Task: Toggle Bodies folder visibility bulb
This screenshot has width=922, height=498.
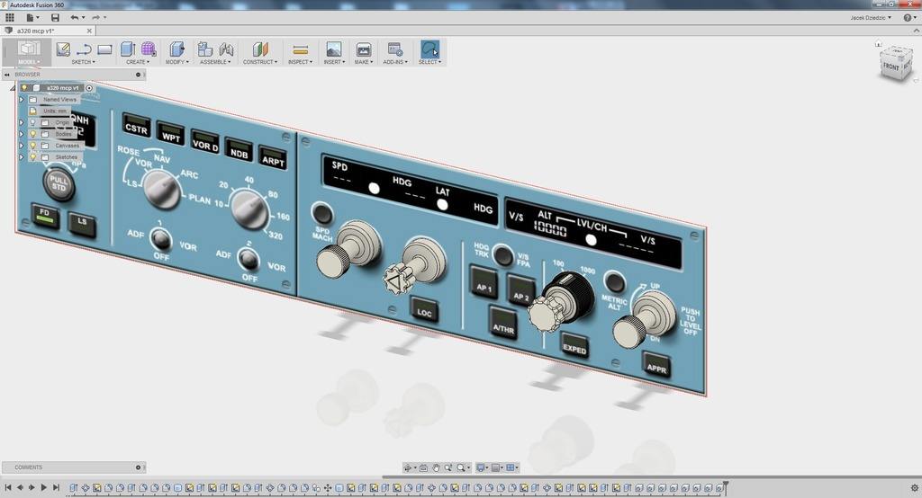Action: 33,134
